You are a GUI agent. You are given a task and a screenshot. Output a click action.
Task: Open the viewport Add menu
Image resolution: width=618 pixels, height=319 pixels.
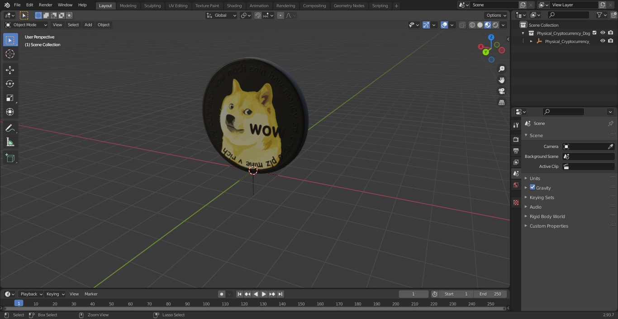88,25
